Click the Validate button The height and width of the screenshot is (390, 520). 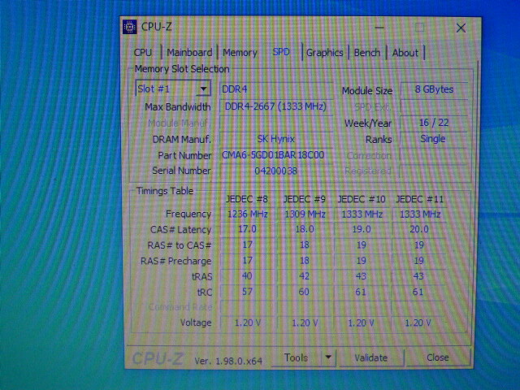coord(370,357)
